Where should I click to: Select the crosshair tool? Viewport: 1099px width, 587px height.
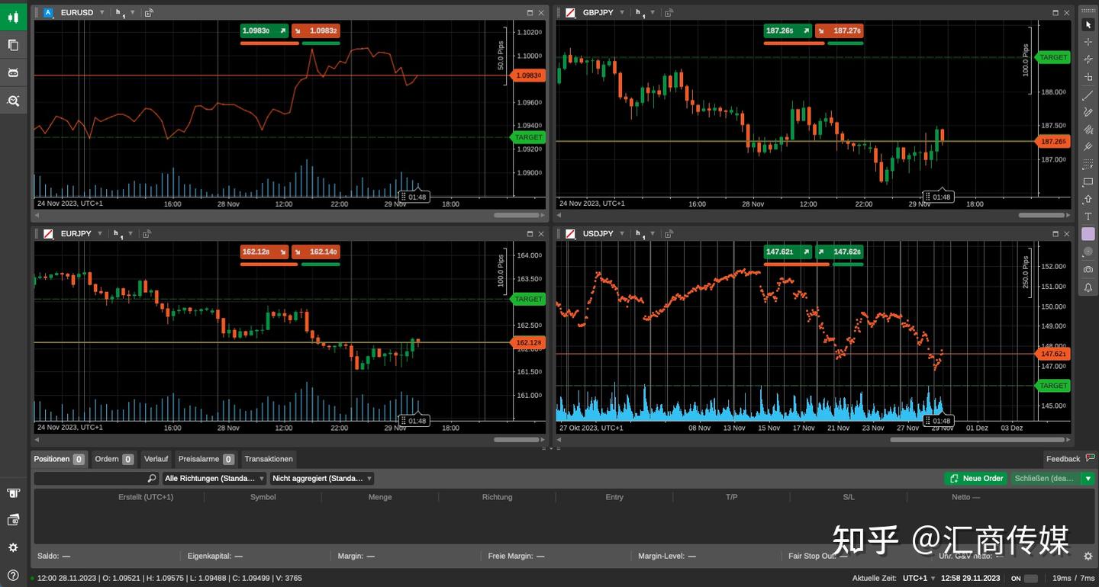point(1088,42)
